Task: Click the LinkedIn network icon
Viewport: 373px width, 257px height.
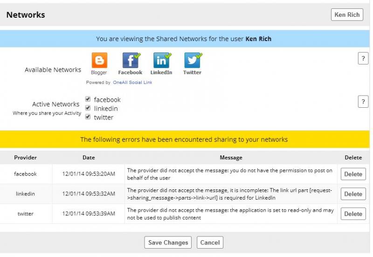Action: [161, 61]
